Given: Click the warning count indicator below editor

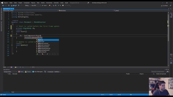Looking at the screenshot, I should 16,67.
